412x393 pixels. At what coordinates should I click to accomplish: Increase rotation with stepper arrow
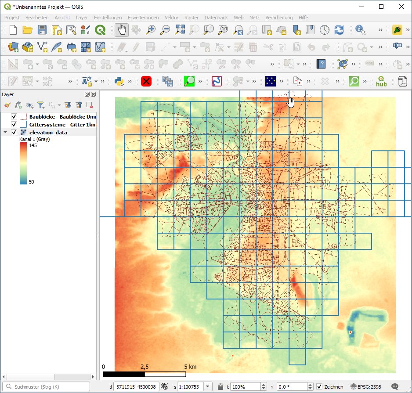310,385
